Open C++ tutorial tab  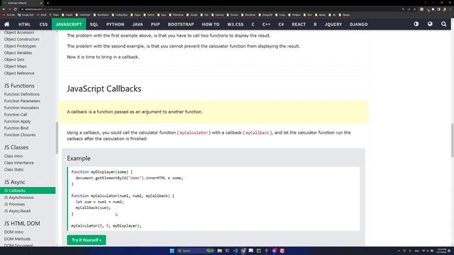click(x=266, y=24)
